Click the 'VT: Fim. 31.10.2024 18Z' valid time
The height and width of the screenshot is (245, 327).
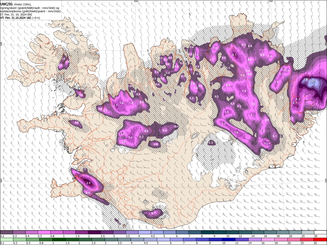[x=16, y=18]
